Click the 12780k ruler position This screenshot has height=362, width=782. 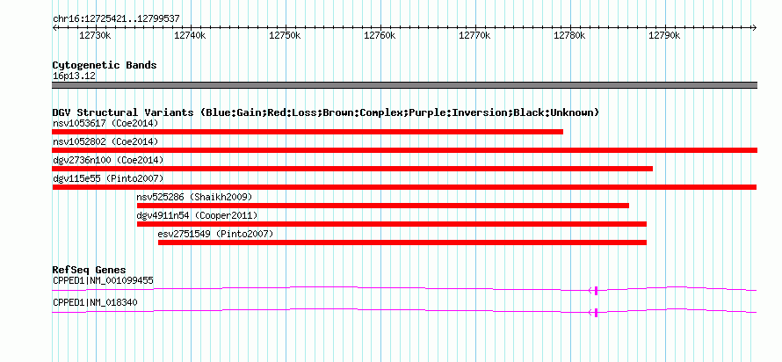click(x=570, y=35)
